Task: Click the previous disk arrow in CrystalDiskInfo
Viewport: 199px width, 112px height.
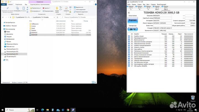Action: (x=129, y=12)
